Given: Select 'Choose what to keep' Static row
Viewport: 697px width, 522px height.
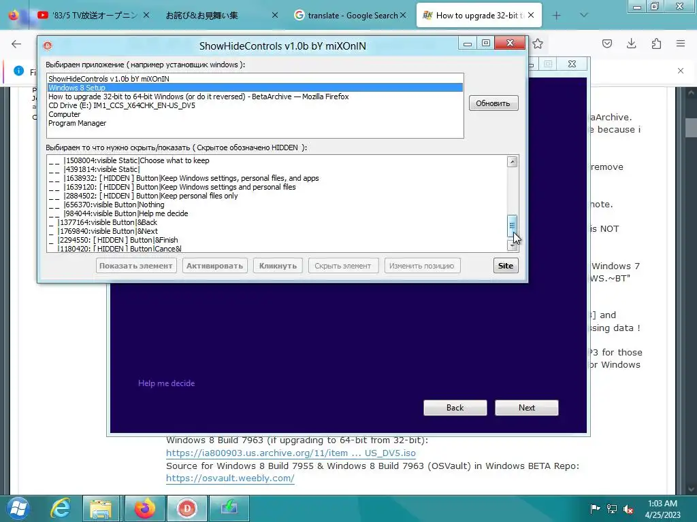Looking at the screenshot, I should point(276,160).
